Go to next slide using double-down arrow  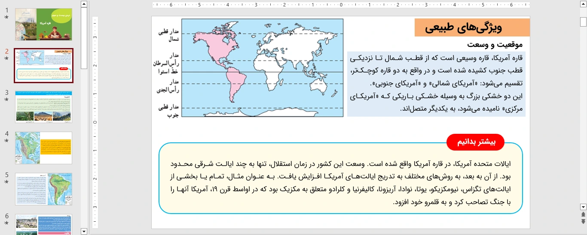[583, 221]
